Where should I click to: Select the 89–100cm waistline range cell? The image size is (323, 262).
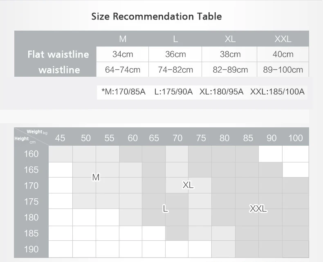coord(283,70)
